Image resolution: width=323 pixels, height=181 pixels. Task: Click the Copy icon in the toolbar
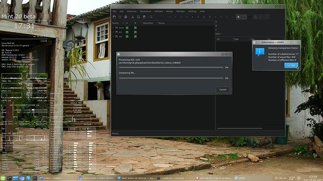[x=139, y=17]
